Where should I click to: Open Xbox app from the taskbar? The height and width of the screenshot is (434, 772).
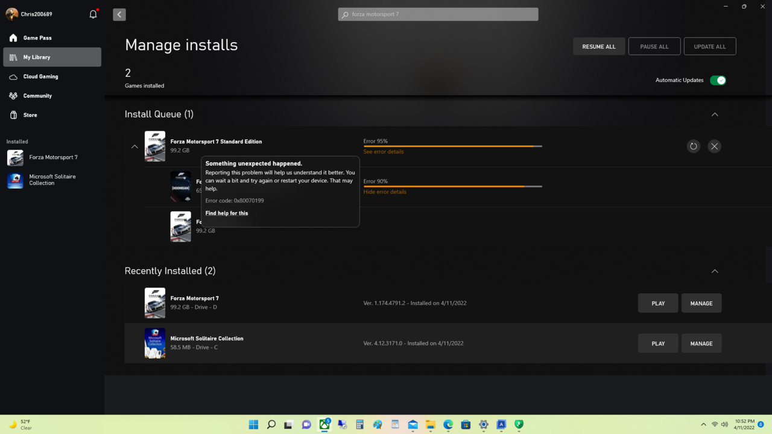pos(324,424)
